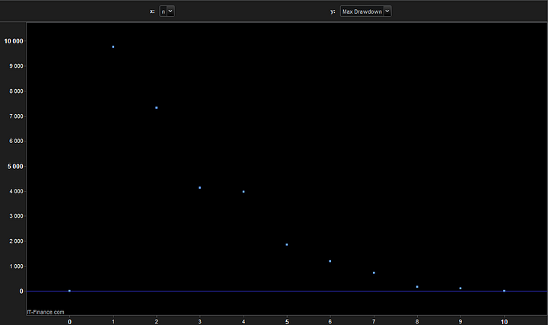The height and width of the screenshot is (325, 548).
Task: Click the x-axis label 5
Action: [287, 321]
